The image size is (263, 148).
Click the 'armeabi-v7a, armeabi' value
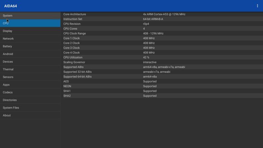pos(157,72)
